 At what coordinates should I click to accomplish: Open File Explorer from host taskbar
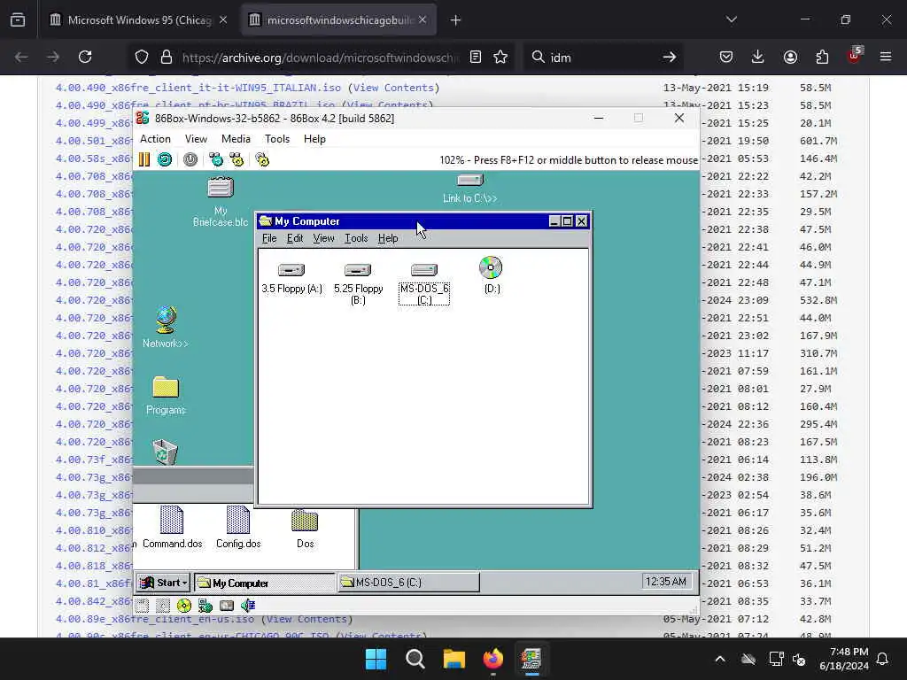(x=454, y=659)
